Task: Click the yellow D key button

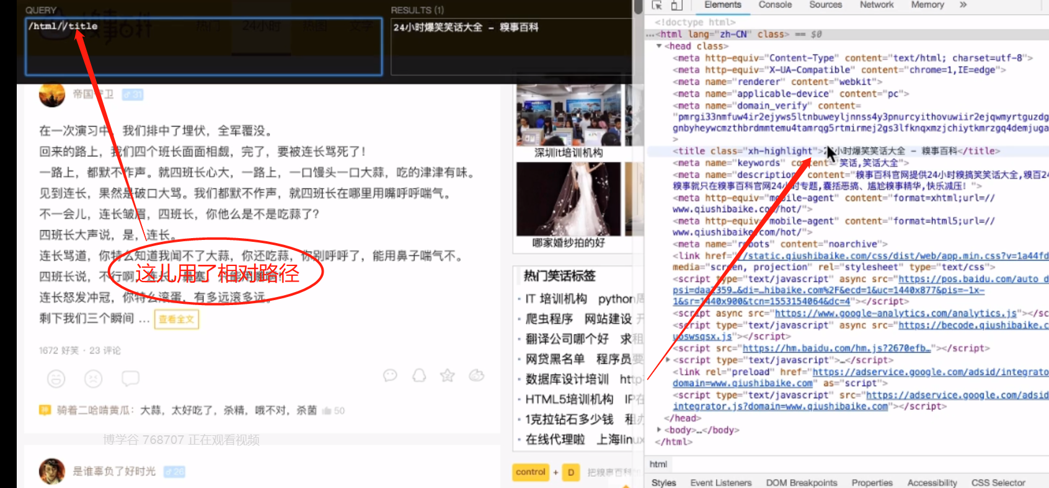Action: [x=571, y=472]
